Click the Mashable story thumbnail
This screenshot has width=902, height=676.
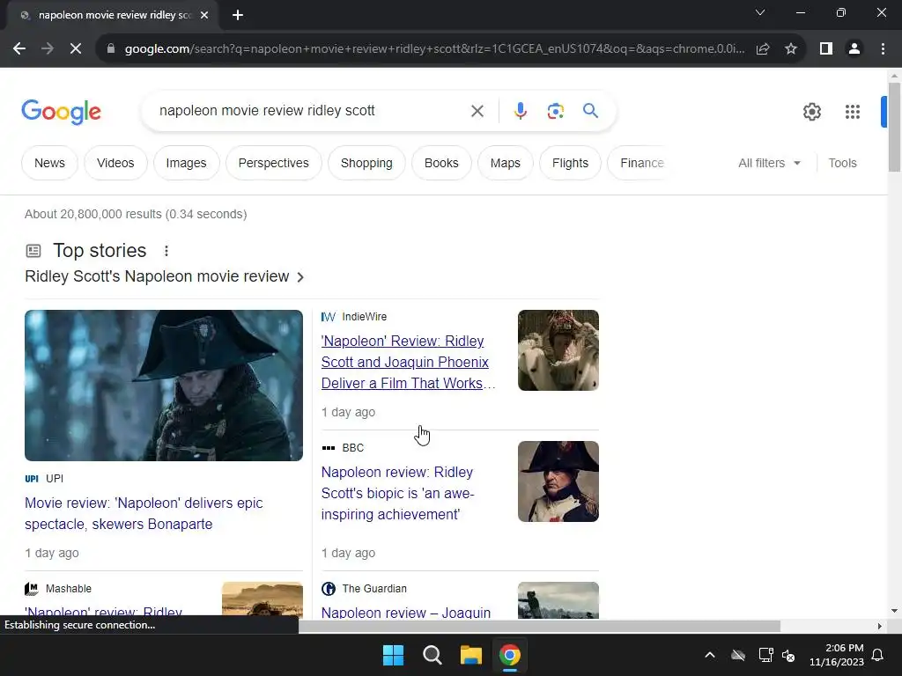[262, 599]
